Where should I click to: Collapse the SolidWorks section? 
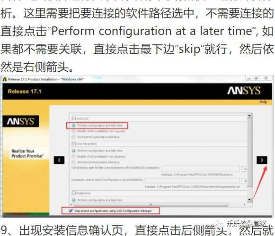(74, 193)
